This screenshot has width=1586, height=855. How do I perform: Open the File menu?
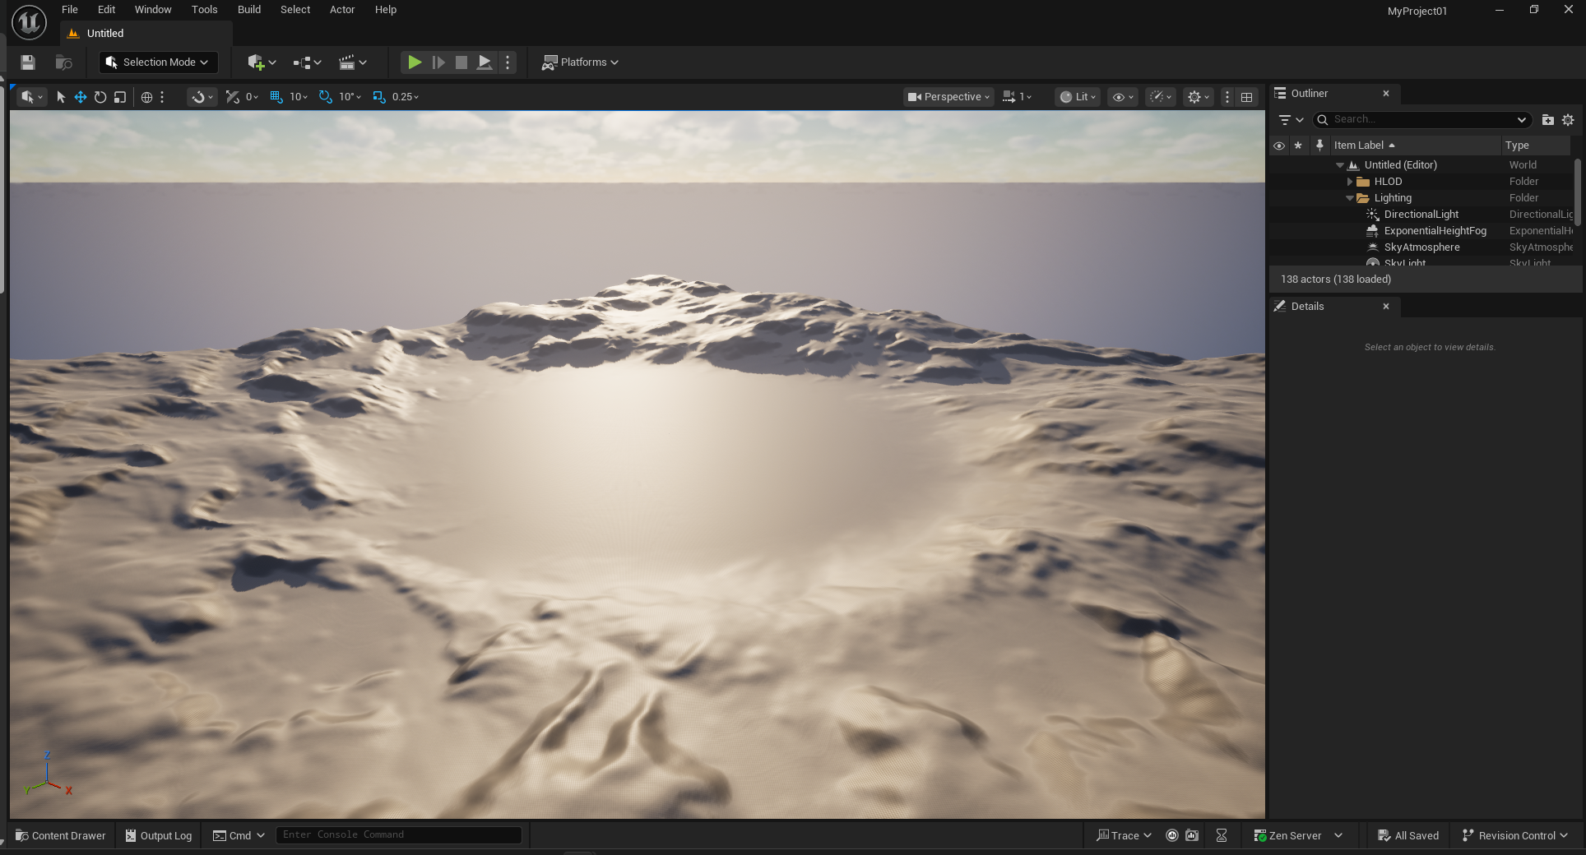[70, 10]
